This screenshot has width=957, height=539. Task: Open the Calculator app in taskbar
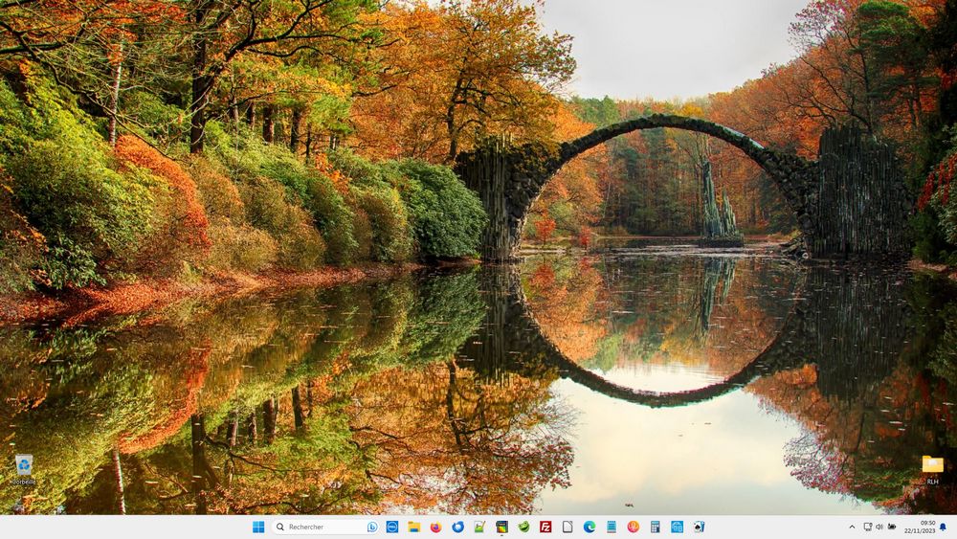click(655, 527)
